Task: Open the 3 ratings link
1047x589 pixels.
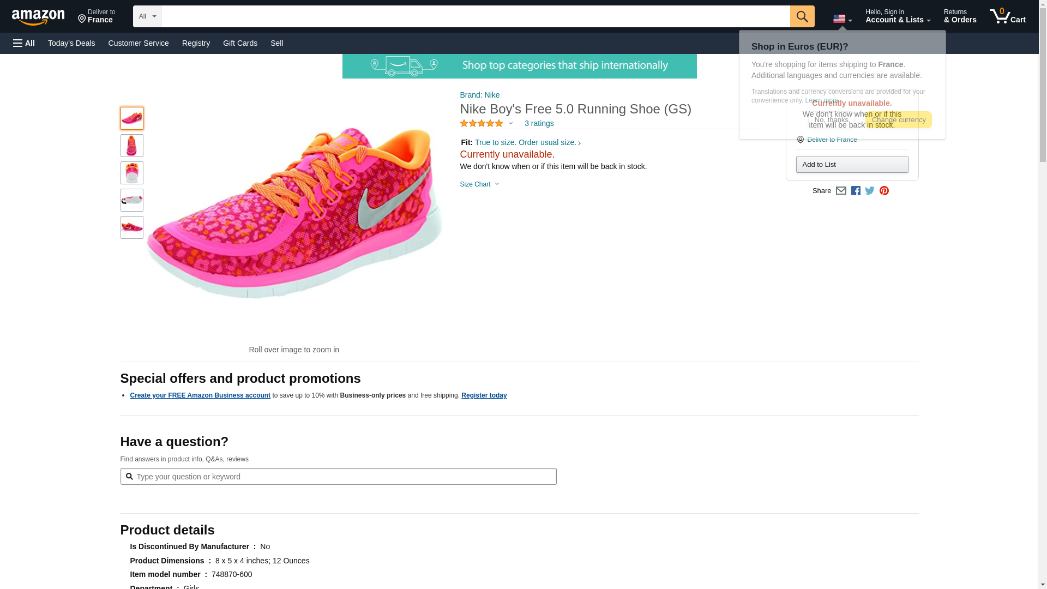Action: pyautogui.click(x=539, y=124)
